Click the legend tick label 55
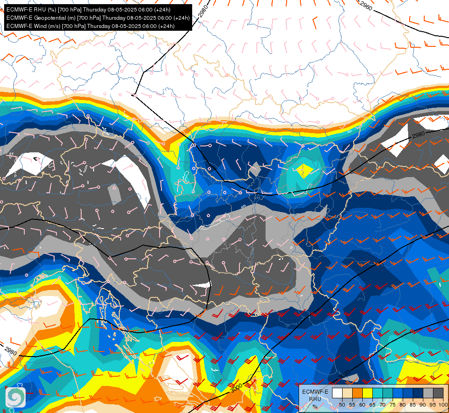Viewport: 449px width, 413px height. [x=352, y=405]
